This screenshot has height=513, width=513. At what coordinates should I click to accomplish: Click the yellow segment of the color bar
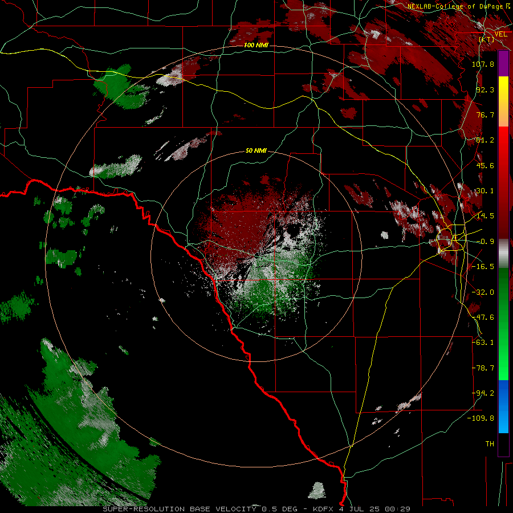pyautogui.click(x=503, y=101)
